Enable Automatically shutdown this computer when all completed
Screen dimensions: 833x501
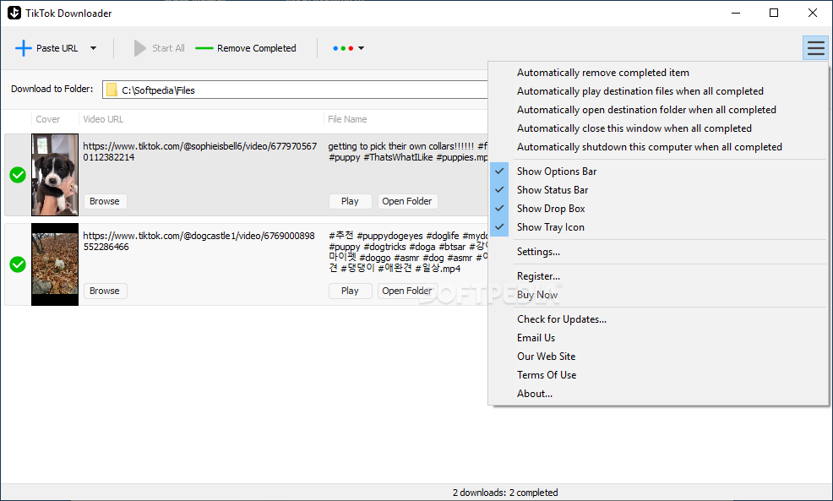[x=658, y=147]
